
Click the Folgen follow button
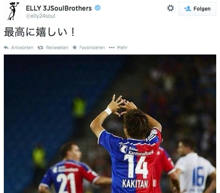click(197, 9)
